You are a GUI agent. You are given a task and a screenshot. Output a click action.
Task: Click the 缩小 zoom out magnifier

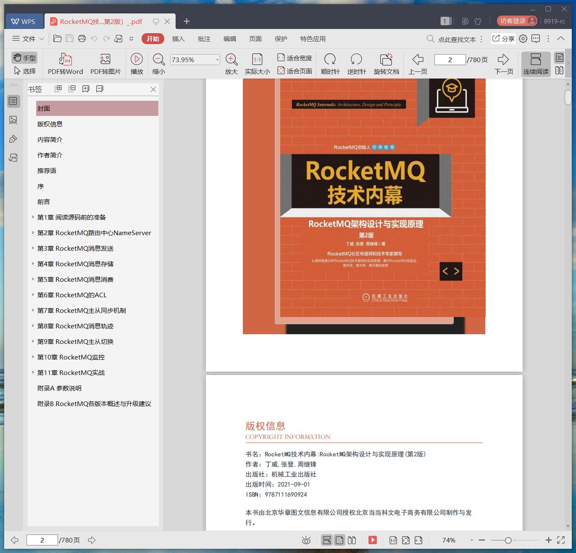[159, 64]
